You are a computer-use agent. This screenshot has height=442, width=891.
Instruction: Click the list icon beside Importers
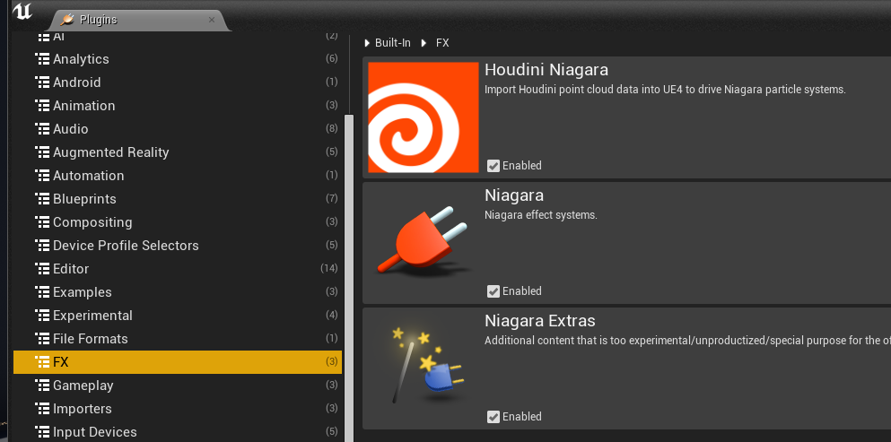coord(42,409)
